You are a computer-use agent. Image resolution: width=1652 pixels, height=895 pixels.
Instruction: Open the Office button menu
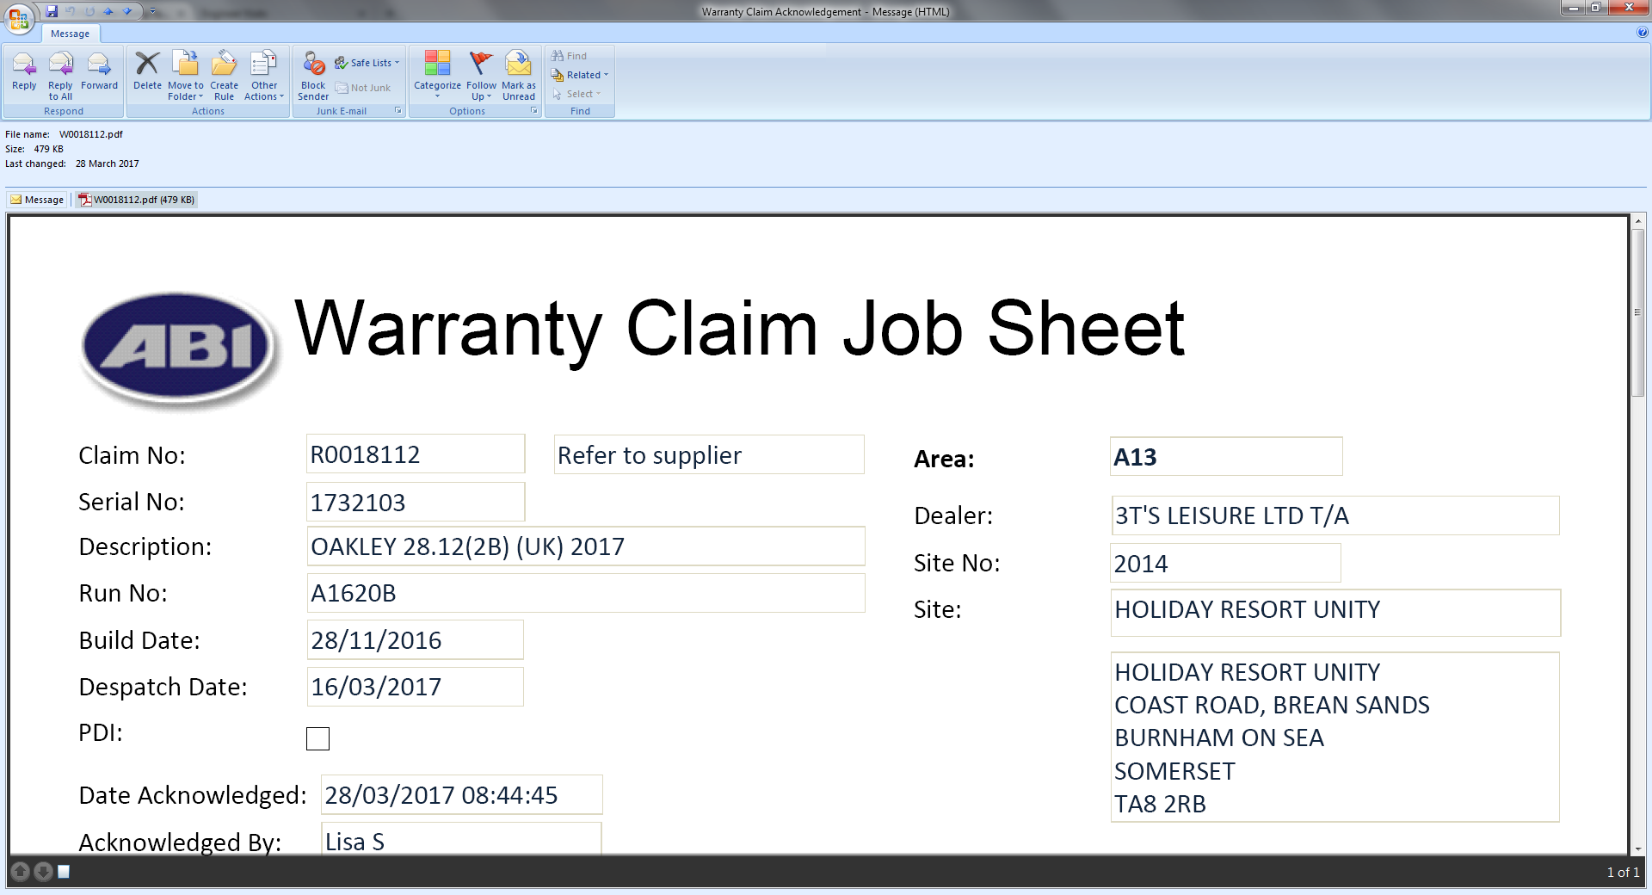pos(19,17)
